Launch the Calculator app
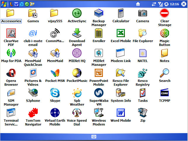The width and height of the screenshot is (188, 141). [x=121, y=16]
